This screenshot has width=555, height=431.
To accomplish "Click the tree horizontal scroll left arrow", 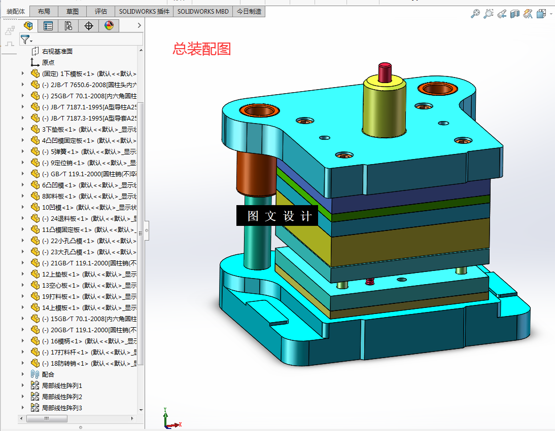I will click(x=21, y=419).
